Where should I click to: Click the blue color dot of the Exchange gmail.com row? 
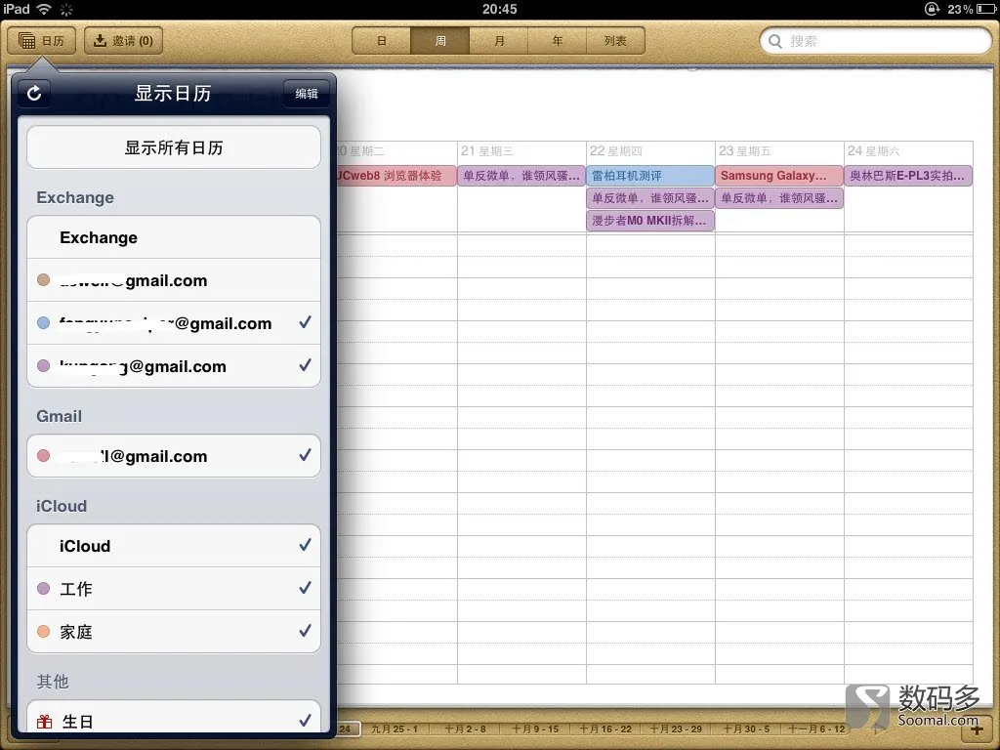[43, 322]
